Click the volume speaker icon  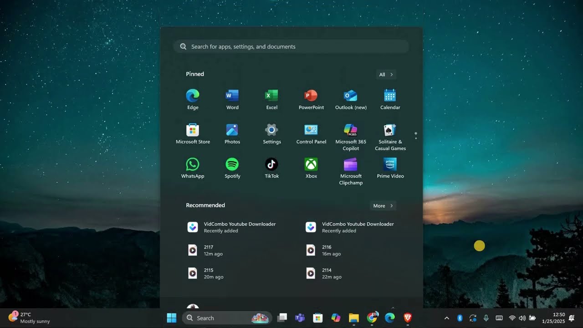click(x=522, y=318)
